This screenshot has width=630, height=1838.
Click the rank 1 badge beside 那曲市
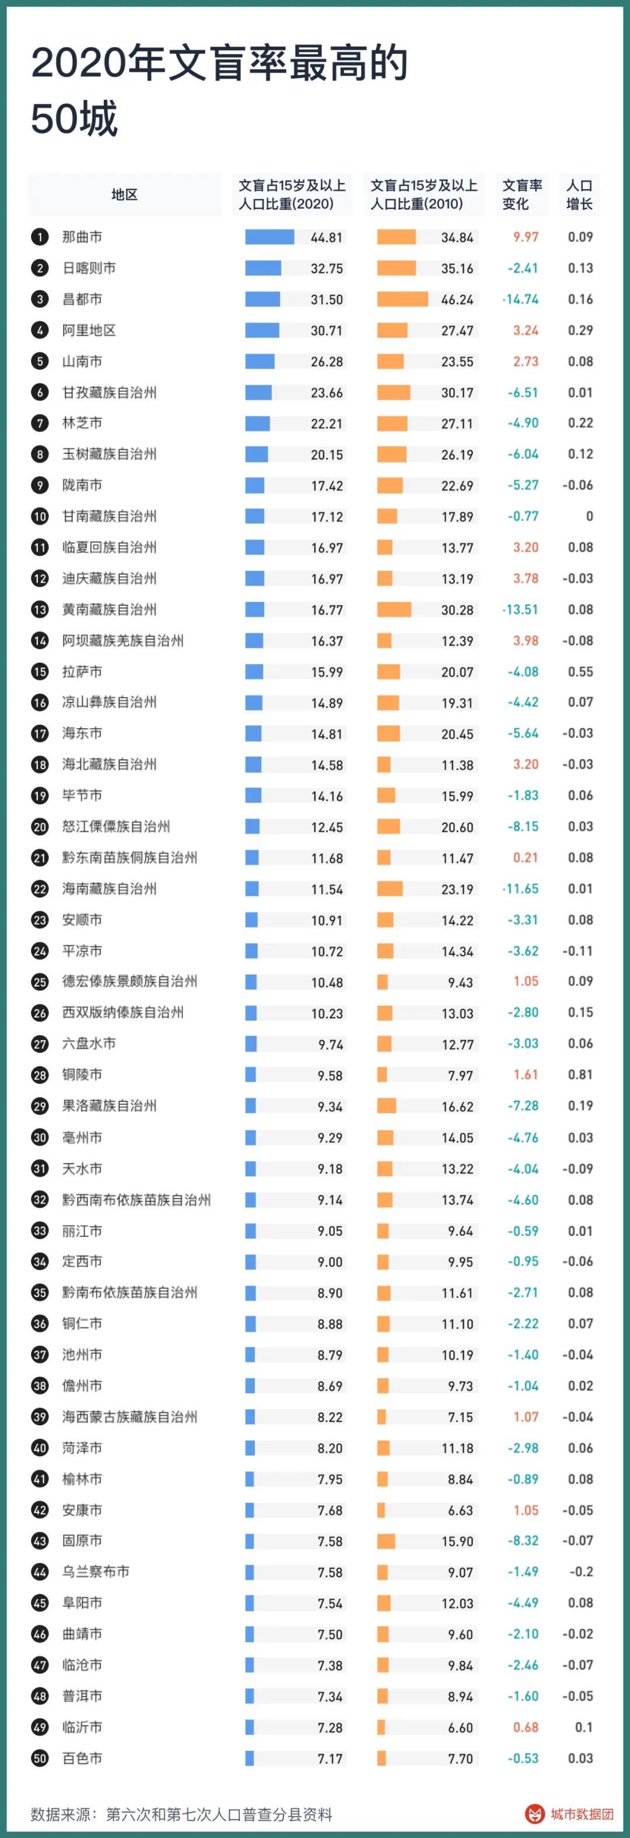pos(40,237)
